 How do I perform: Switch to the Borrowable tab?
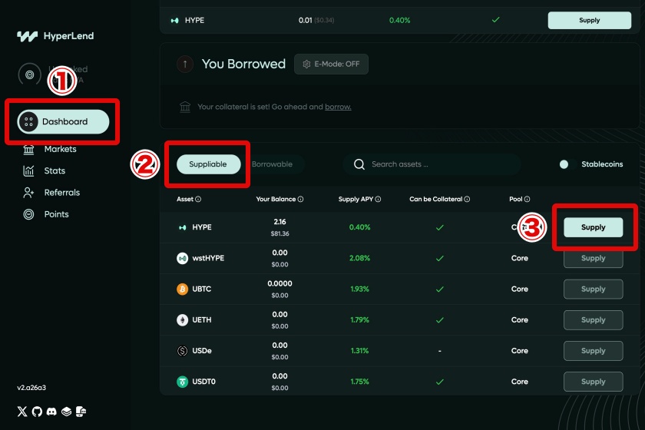272,164
